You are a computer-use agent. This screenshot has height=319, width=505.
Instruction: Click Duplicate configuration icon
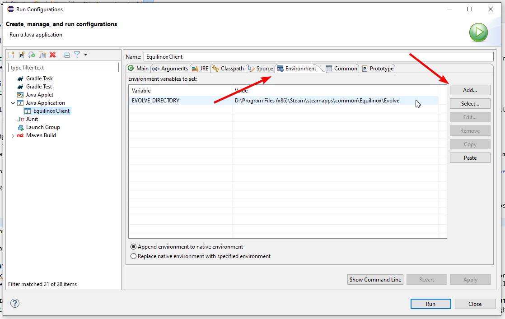42,55
